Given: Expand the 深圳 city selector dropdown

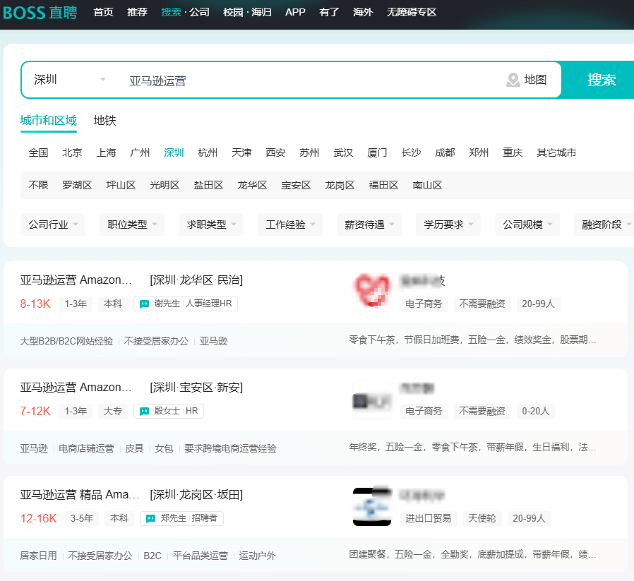Looking at the screenshot, I should coord(70,80).
